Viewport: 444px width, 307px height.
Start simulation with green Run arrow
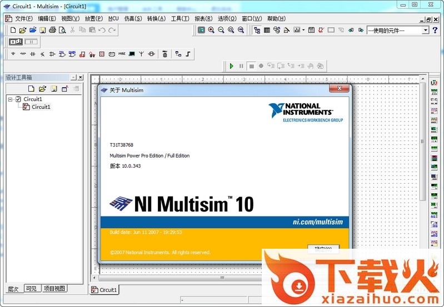pyautogui.click(x=232, y=66)
